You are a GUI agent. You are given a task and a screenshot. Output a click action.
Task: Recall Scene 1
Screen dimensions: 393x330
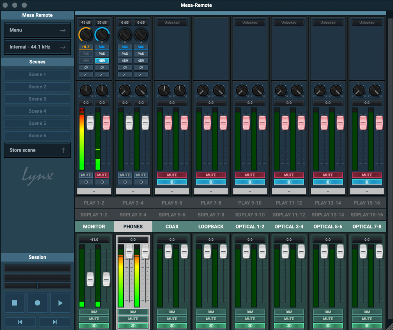pyautogui.click(x=37, y=74)
